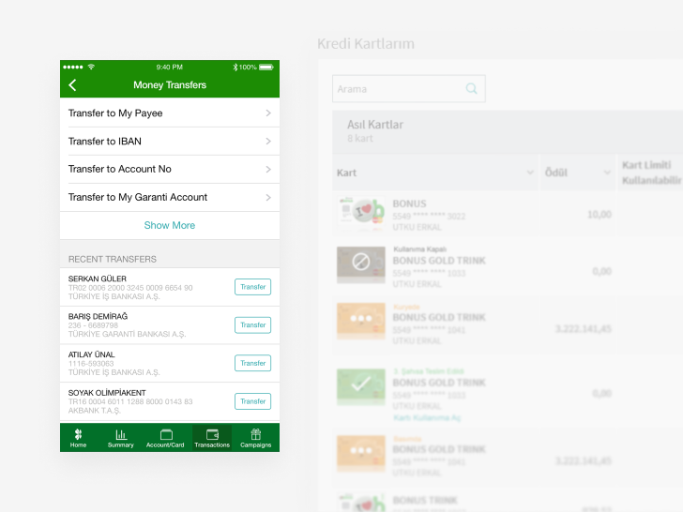Expand the Ödül column sort dropdown
Image resolution: width=683 pixels, height=512 pixels.
pyautogui.click(x=607, y=173)
